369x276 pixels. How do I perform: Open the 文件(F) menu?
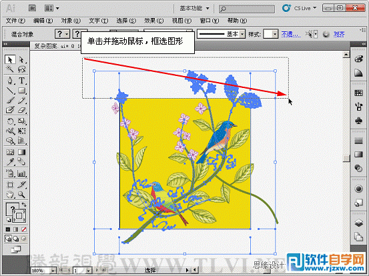(15, 21)
